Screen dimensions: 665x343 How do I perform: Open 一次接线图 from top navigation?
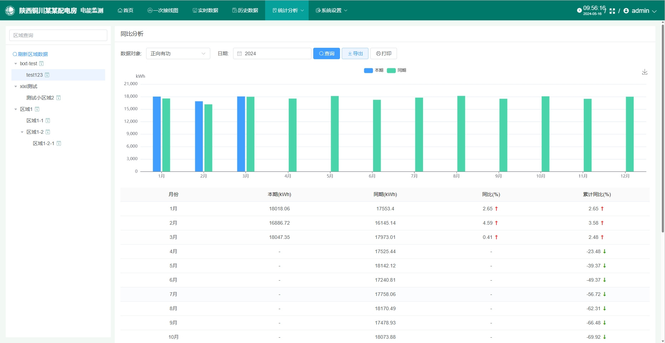point(163,10)
